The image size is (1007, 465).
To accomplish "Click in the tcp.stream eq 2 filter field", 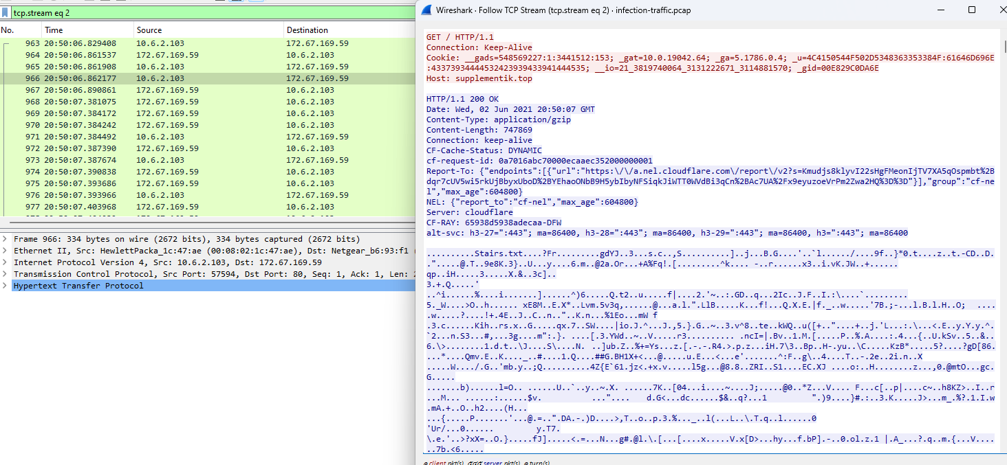I will click(x=206, y=12).
